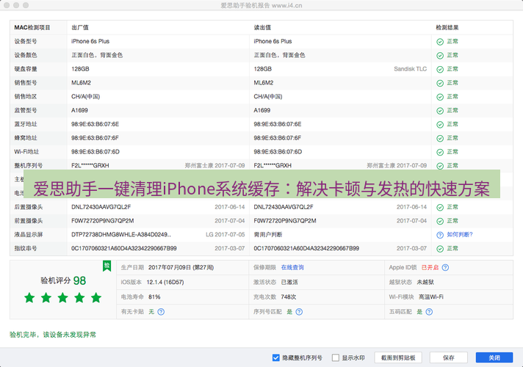Image resolution: width=523 pixels, height=367 pixels.
Task: Click green check icon in 销售地区 row
Action: (x=440, y=97)
